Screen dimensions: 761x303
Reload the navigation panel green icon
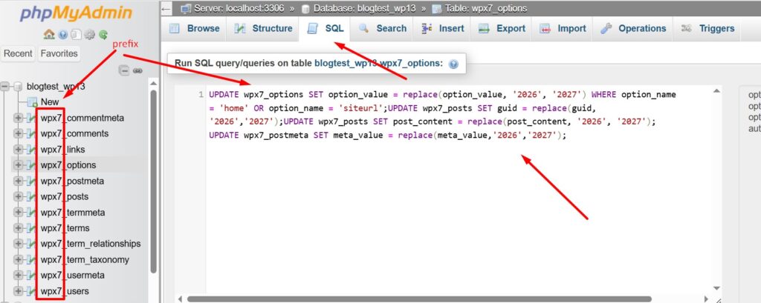(x=103, y=34)
